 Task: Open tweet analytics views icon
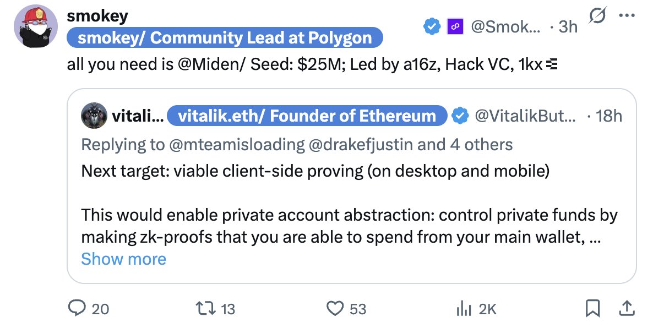(464, 309)
